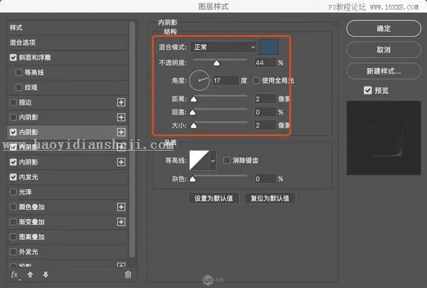Viewport: 427px width, 288px height.
Task: Select the 内发光 label row
Action: [x=67, y=177]
